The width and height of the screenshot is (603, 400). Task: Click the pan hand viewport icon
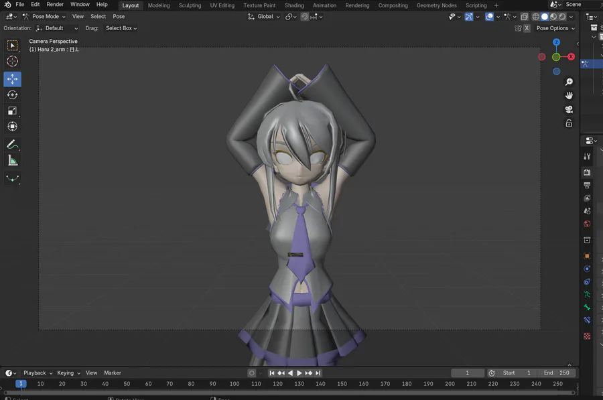point(569,95)
